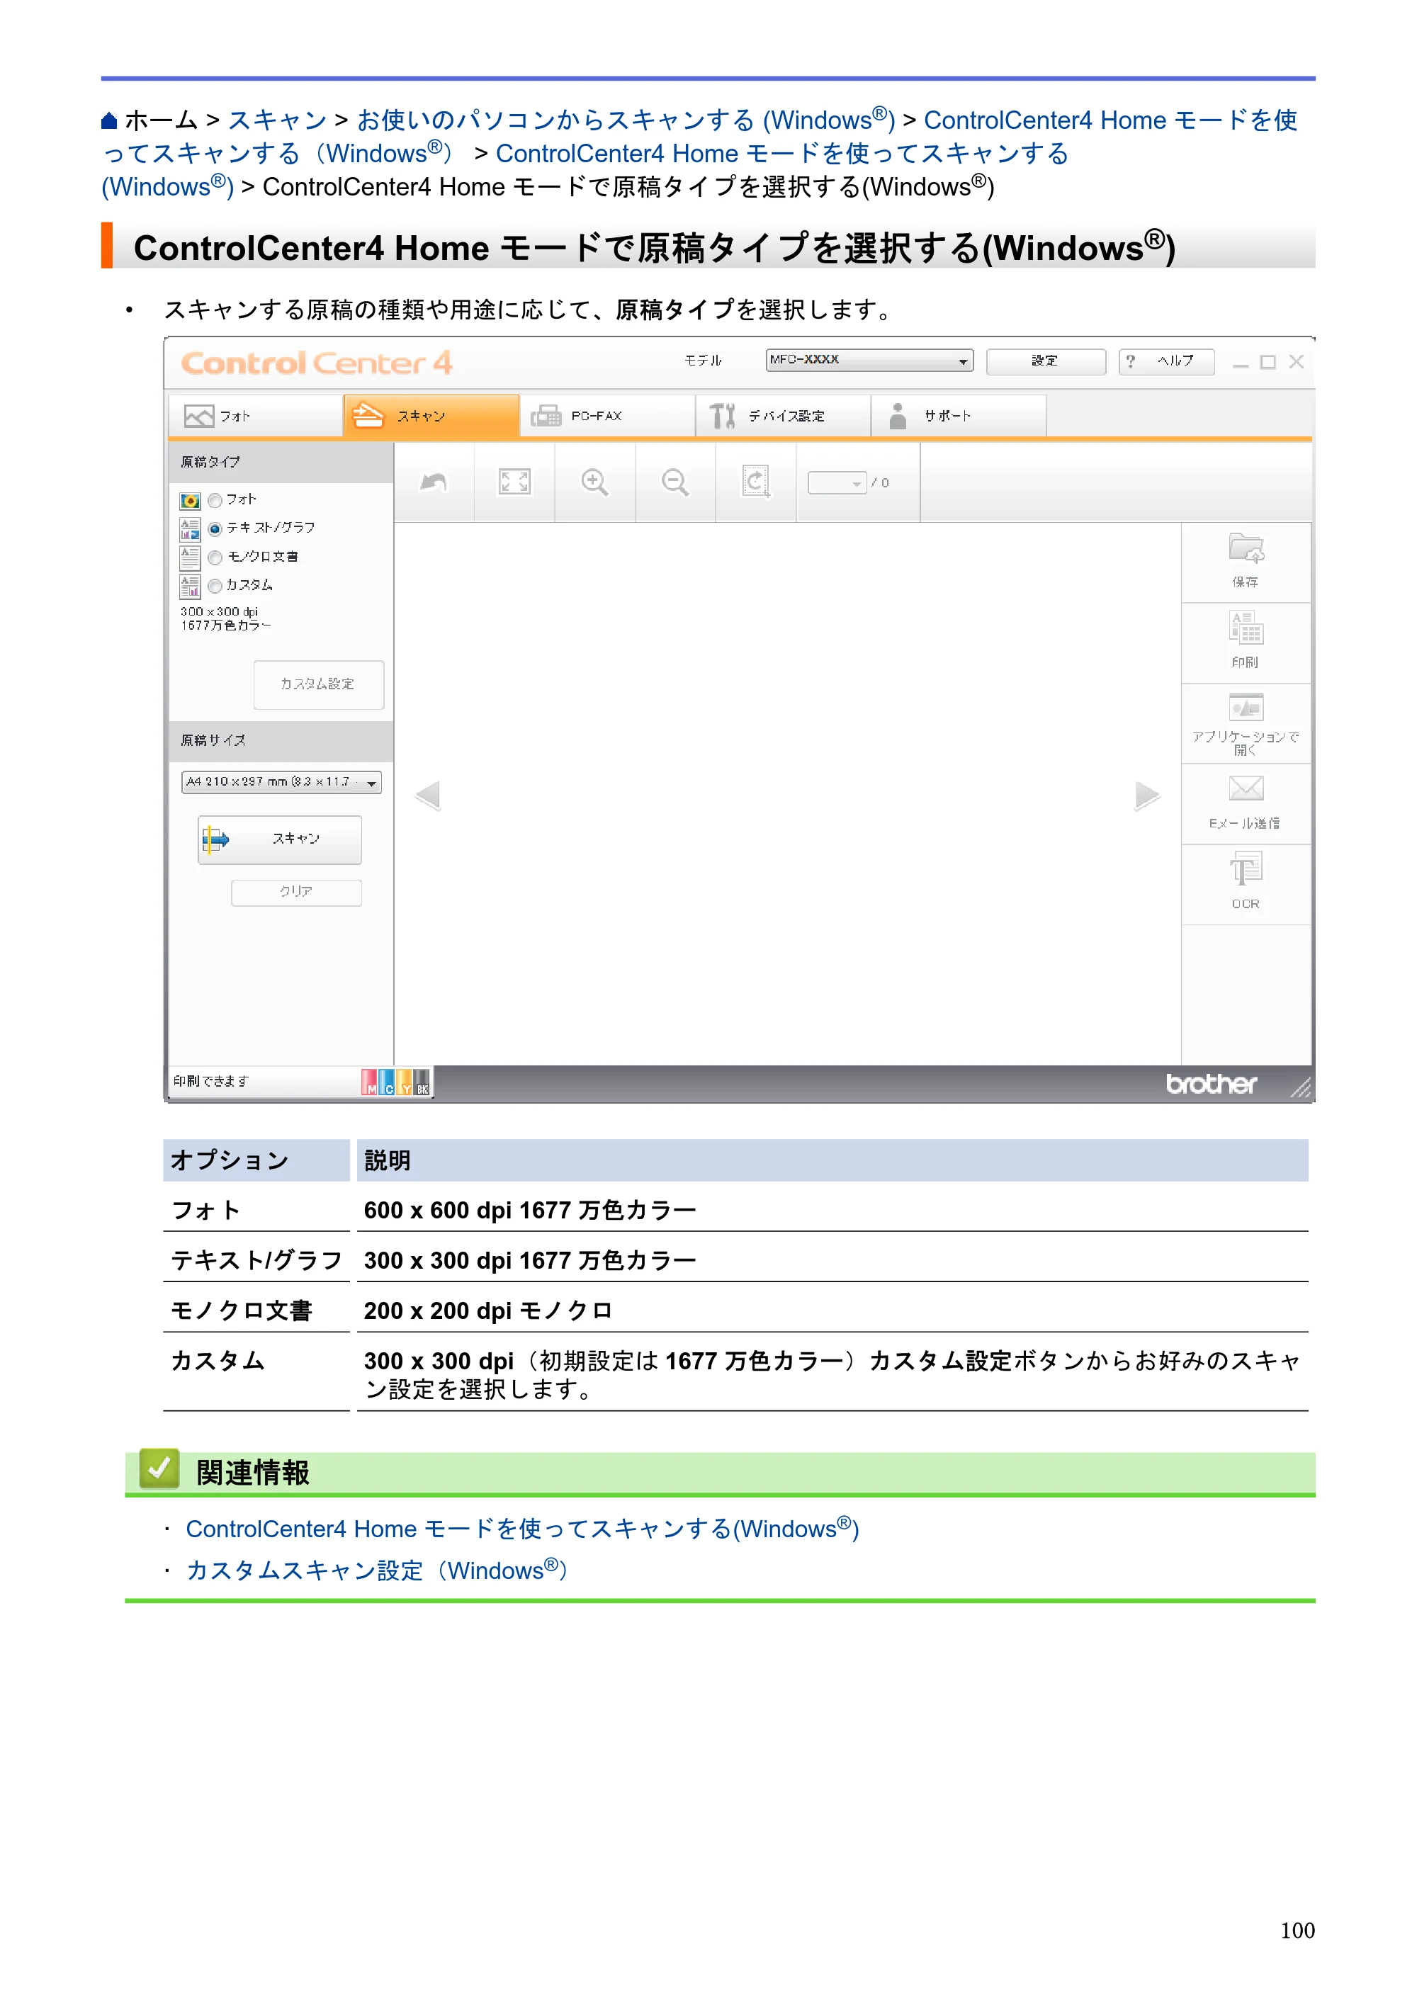Go to previous page with left arrow

coord(428,795)
